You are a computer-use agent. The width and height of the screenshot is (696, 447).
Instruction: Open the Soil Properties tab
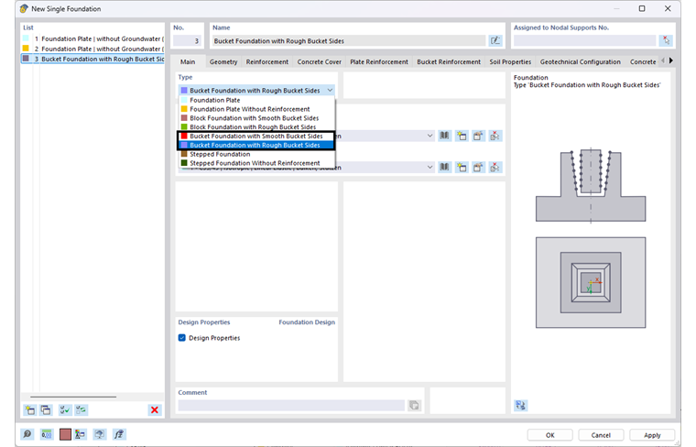pyautogui.click(x=510, y=61)
